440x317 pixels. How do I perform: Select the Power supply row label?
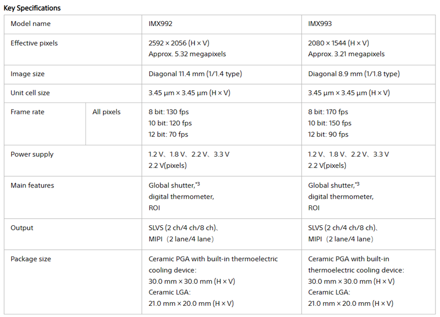click(32, 154)
